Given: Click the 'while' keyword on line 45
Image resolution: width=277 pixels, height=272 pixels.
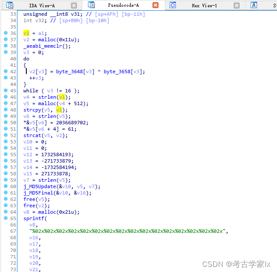Looking at the screenshot, I should pos(31,91).
